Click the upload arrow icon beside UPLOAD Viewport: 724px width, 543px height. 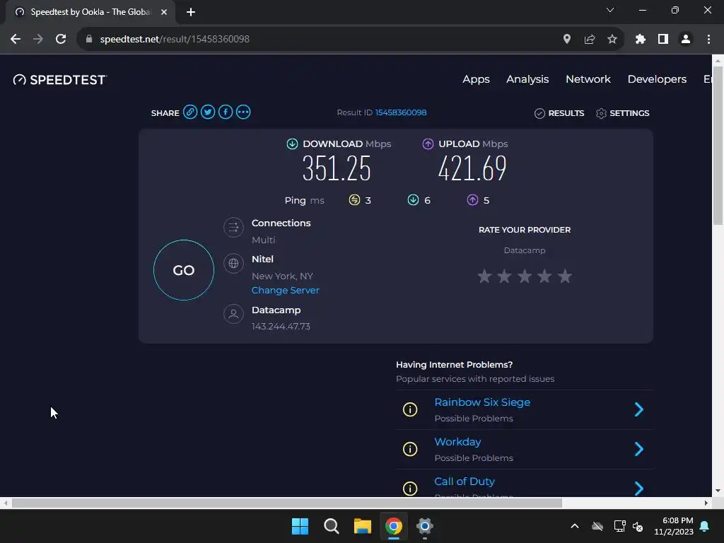point(428,144)
